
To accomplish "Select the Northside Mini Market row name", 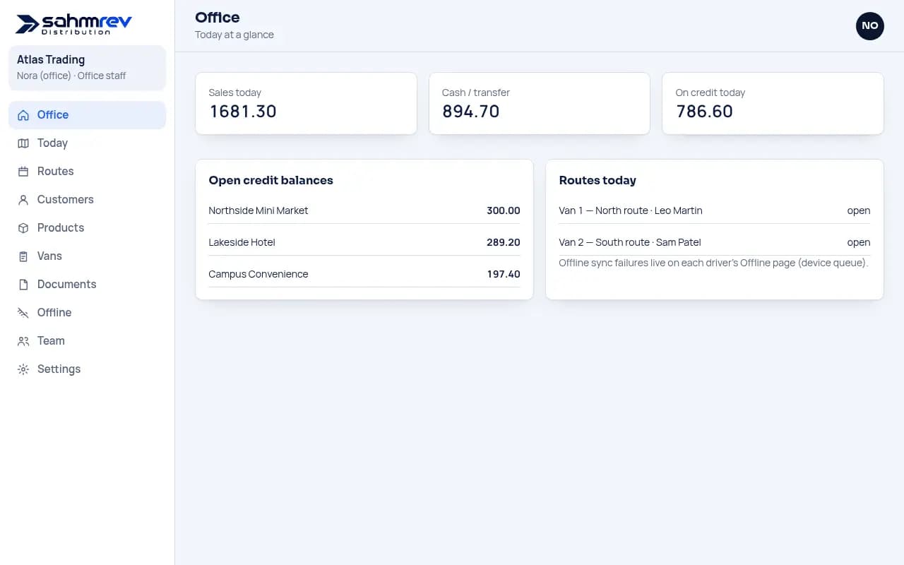I will (x=258, y=210).
